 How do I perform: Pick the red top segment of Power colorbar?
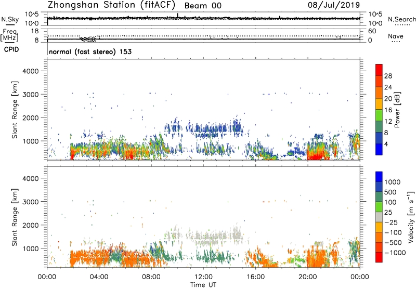pos(379,70)
